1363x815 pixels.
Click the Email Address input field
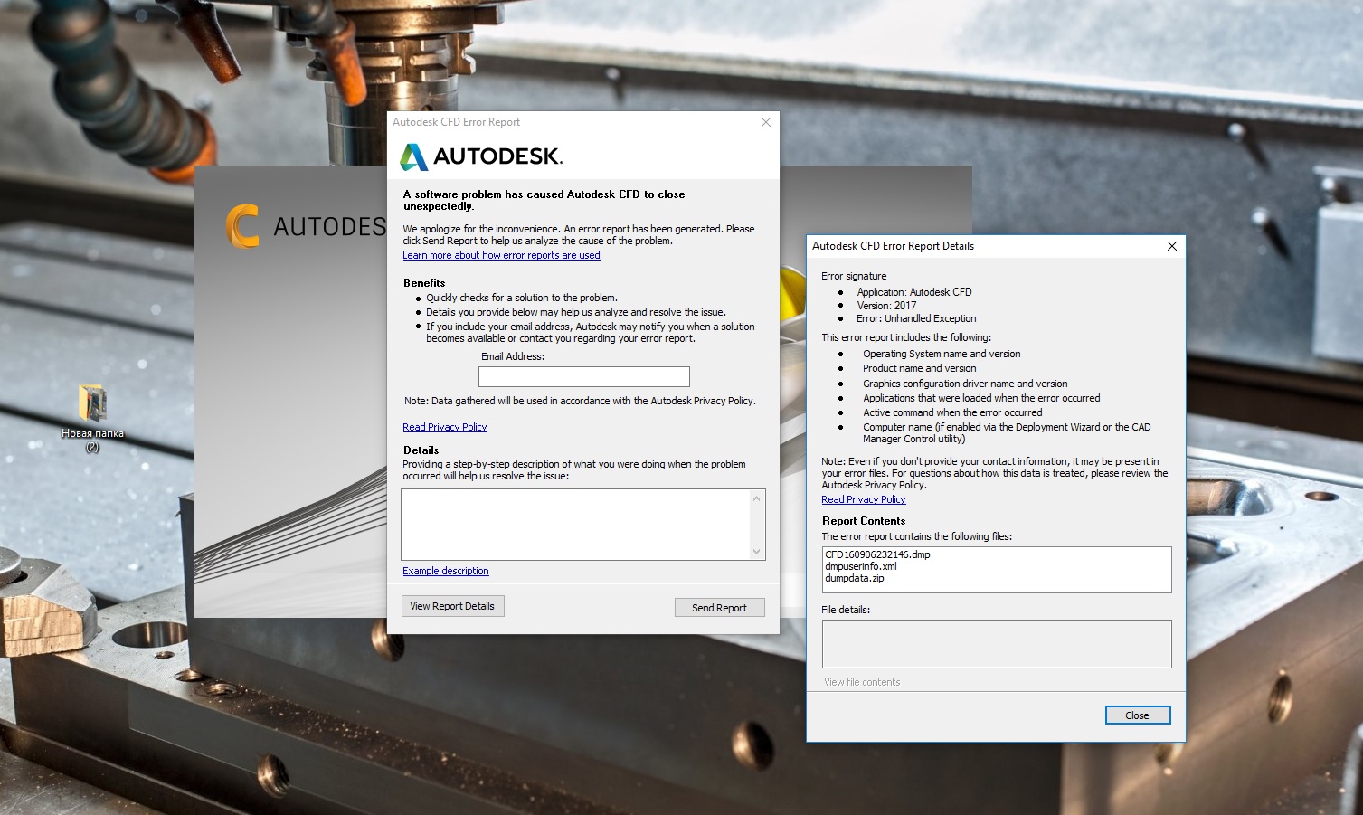(584, 376)
